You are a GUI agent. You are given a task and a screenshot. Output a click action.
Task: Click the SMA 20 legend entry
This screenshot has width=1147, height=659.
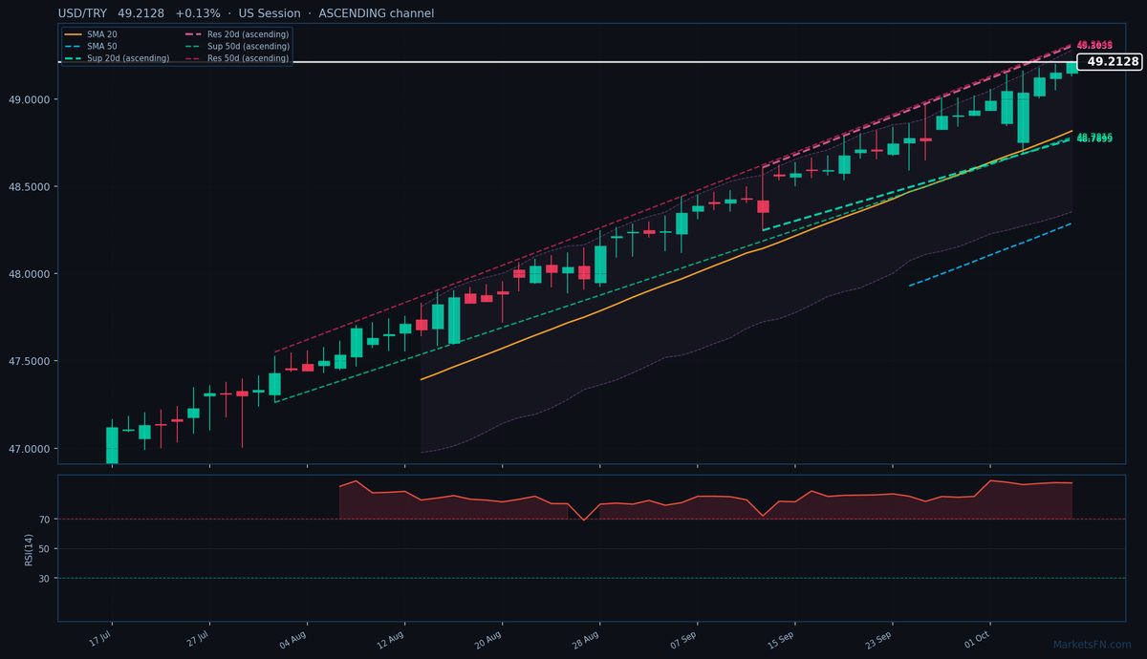tap(90, 34)
